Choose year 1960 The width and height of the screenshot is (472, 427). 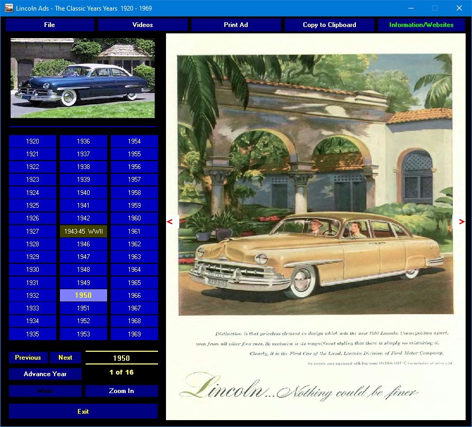coord(134,218)
